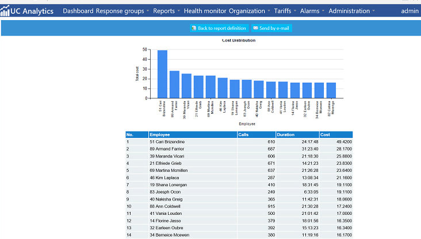Screen dimensions: 421x239
Task: Click calls value 915
Action: tap(271, 206)
